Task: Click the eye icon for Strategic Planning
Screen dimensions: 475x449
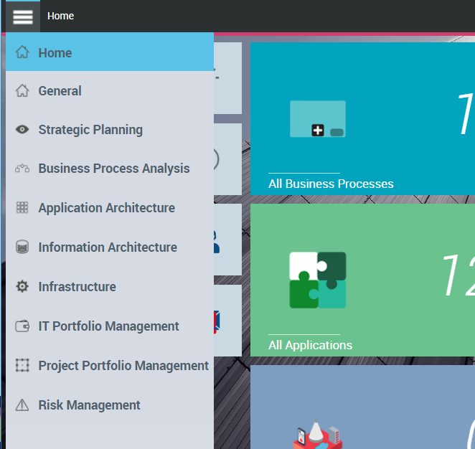Action: pyautogui.click(x=22, y=130)
